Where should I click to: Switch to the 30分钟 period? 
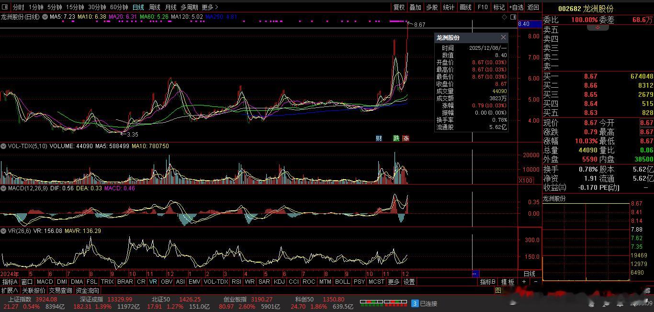(x=97, y=7)
